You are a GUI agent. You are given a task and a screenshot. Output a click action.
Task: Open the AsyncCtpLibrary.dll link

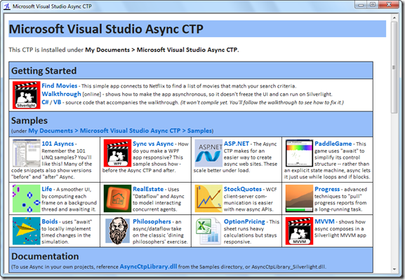point(149,267)
